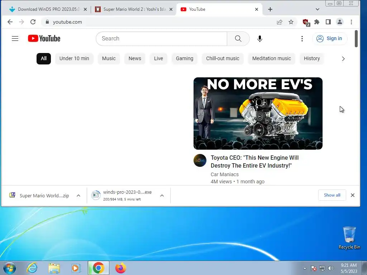The height and width of the screenshot is (275, 367).
Task: Launch Internet Explorer from taskbar
Action: point(32,268)
